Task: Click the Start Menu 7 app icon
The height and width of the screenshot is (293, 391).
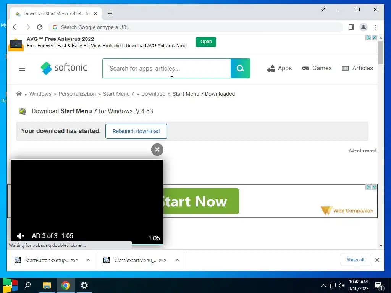Action: pyautogui.click(x=23, y=111)
